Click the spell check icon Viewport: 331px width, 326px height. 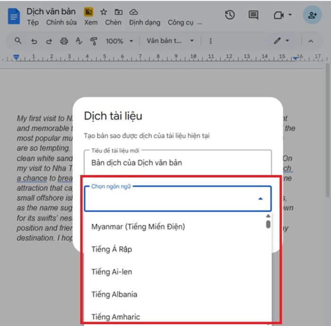pyautogui.click(x=79, y=41)
